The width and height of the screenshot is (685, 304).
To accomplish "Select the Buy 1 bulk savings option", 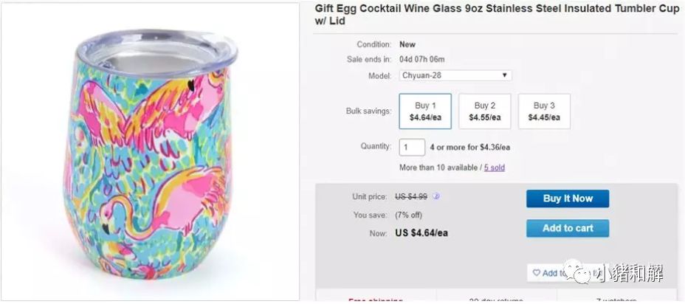I will click(425, 111).
